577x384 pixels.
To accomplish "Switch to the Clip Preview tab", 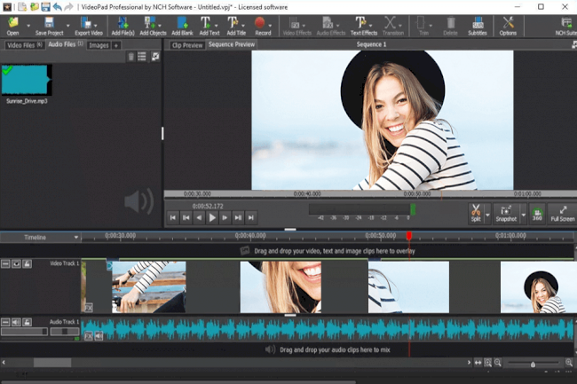I will (x=186, y=44).
